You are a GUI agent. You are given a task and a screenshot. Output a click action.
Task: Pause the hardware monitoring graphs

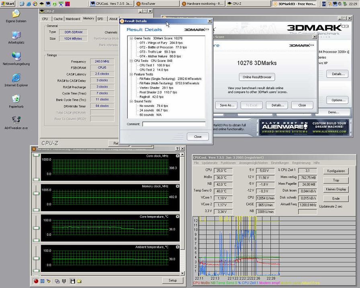[x=42, y=281]
